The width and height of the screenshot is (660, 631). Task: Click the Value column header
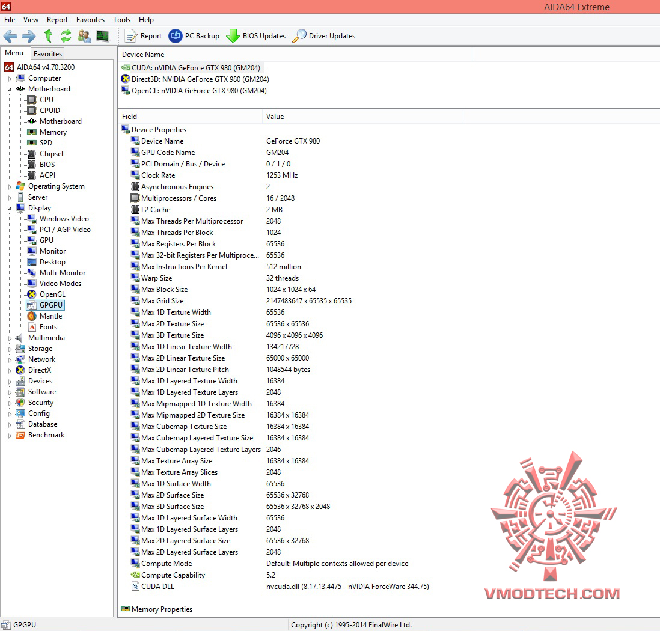click(362, 117)
